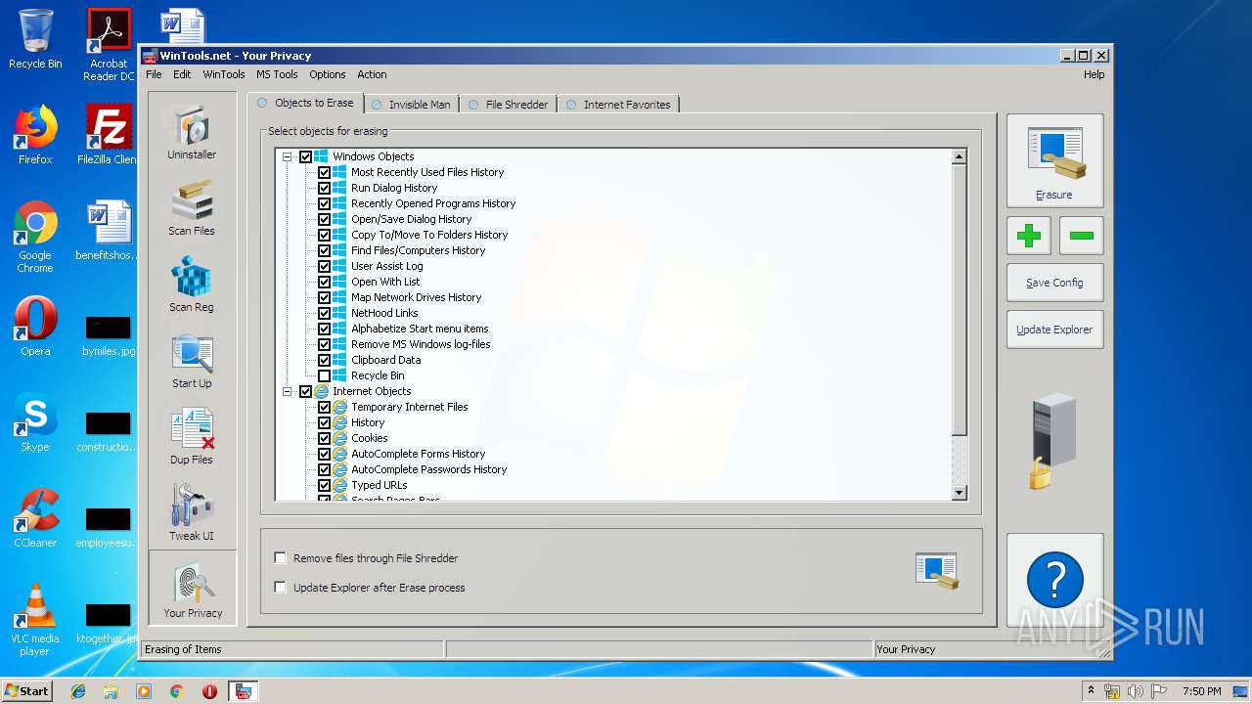Toggle Clipboard Data checkbox
The height and width of the screenshot is (704, 1252).
pos(324,360)
